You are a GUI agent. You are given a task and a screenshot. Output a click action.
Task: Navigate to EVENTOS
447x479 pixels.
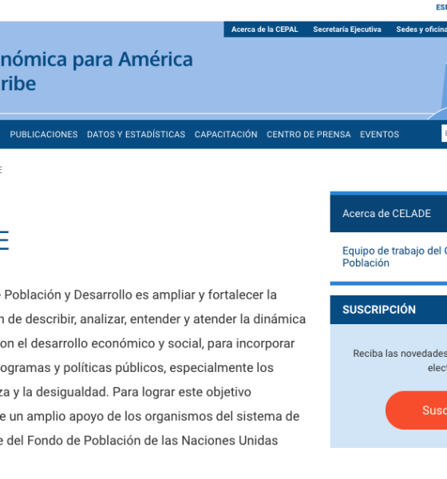tap(379, 134)
